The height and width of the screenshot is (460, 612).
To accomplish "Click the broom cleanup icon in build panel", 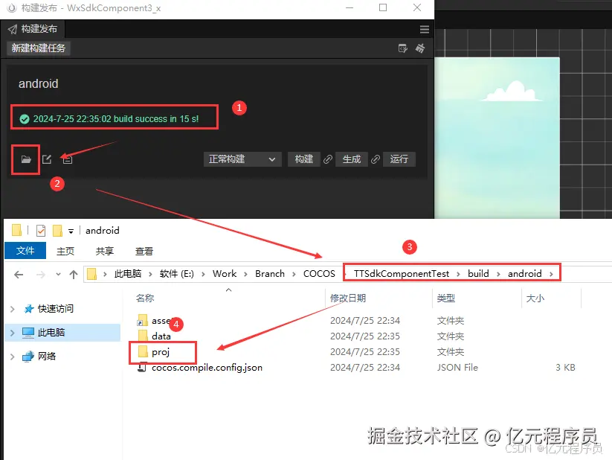I will [421, 47].
